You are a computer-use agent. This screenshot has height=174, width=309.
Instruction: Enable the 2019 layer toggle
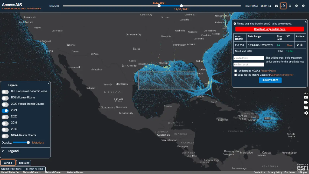point(5,123)
